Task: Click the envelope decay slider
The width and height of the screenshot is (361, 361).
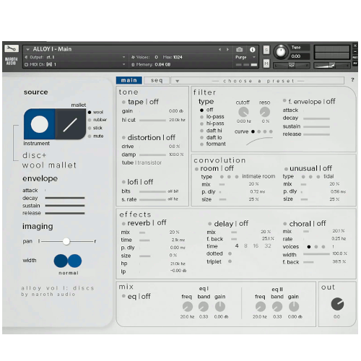Action: pos(65,198)
